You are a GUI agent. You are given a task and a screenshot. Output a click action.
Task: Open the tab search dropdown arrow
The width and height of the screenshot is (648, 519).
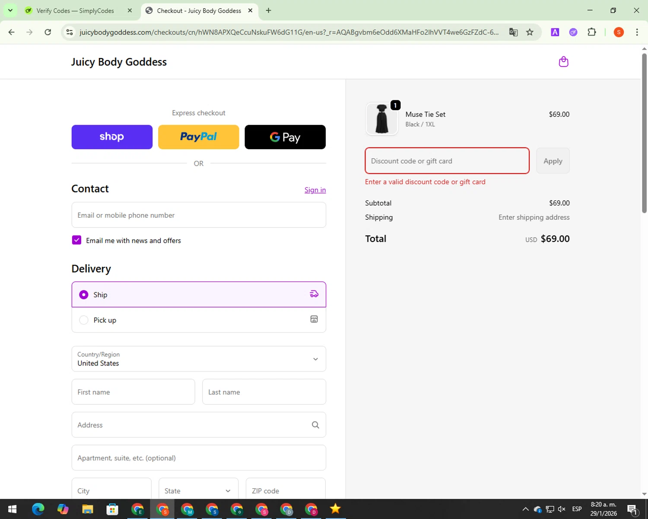point(10,10)
